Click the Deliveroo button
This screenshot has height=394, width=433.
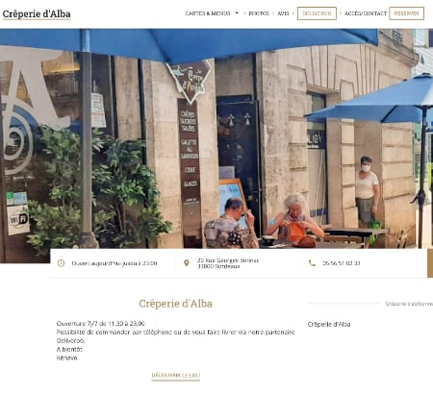[317, 13]
